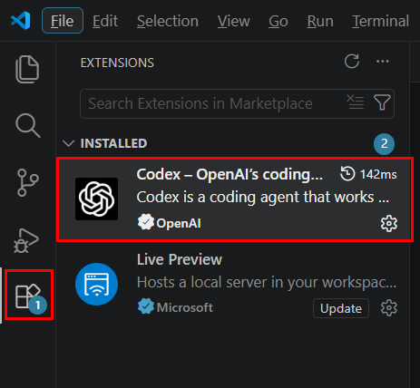
Task: Click the Microsoft verified publisher badge
Action: coord(146,306)
